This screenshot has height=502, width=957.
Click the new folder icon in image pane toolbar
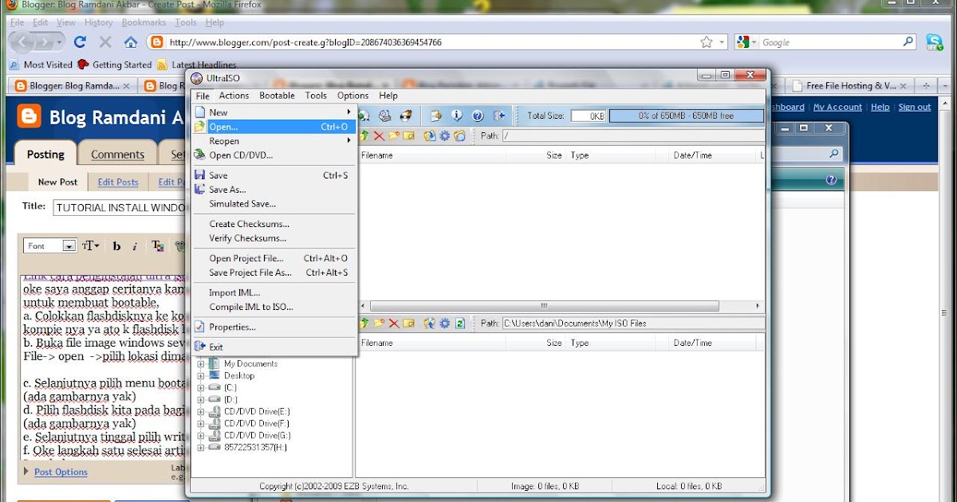coord(394,136)
